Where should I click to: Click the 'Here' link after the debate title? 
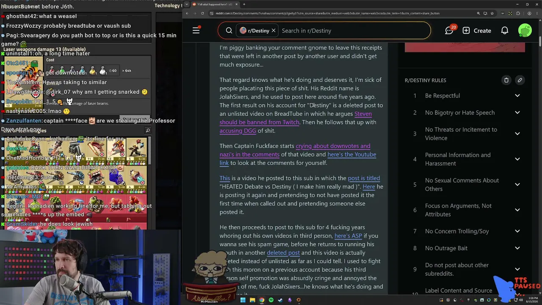369,187
